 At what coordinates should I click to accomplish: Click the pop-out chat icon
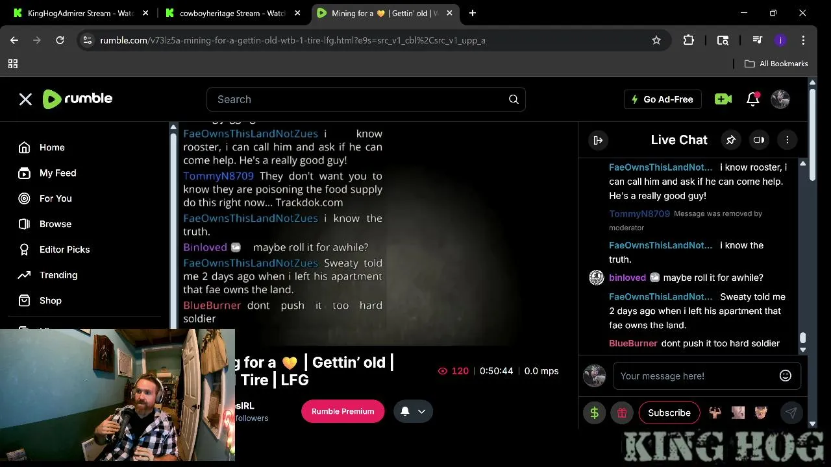click(758, 140)
